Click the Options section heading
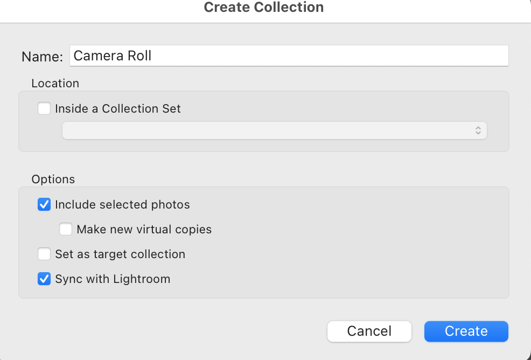Viewport: 531px width, 360px height. (53, 179)
